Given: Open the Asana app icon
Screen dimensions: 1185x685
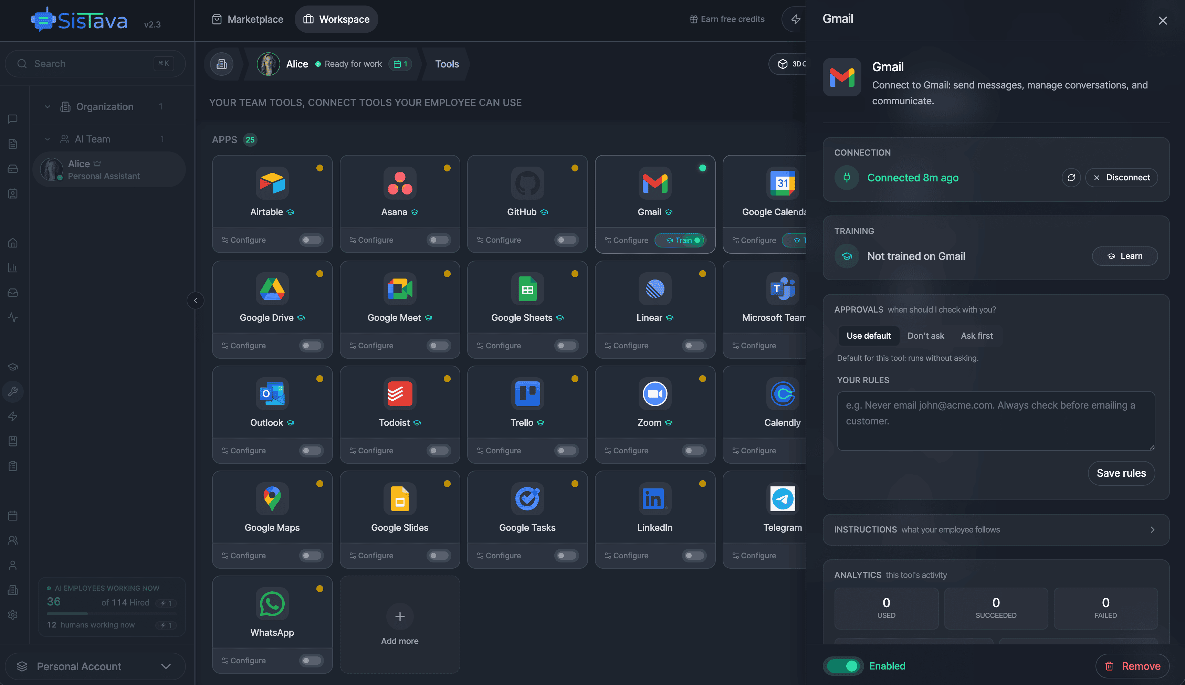Looking at the screenshot, I should 400,183.
